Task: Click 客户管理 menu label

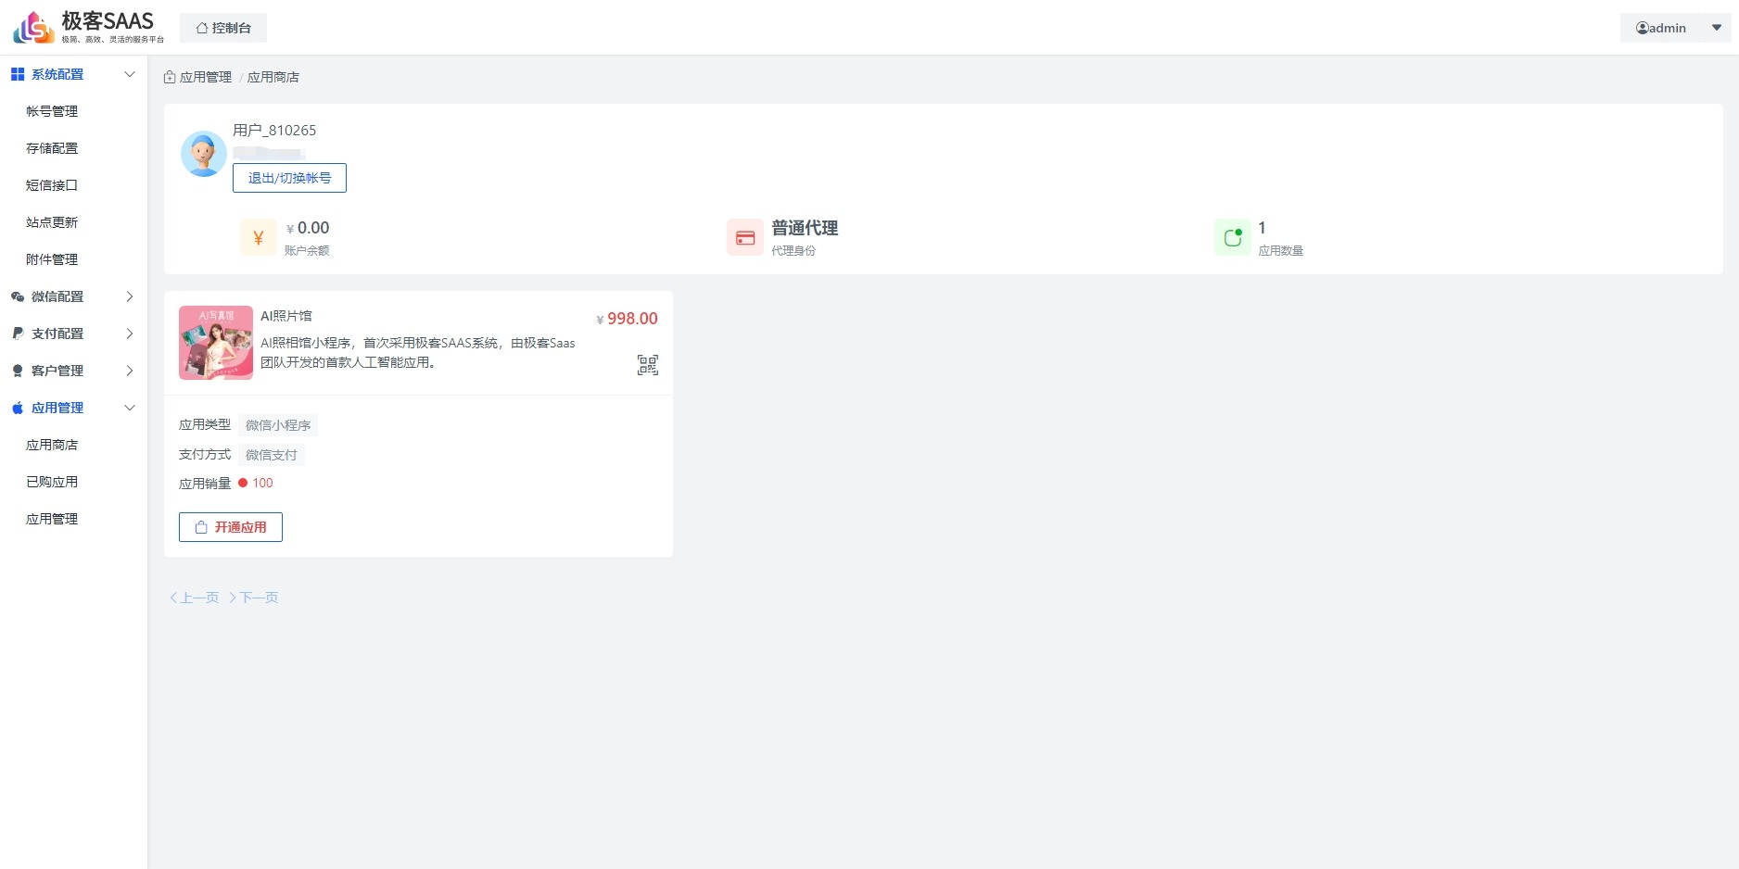Action: pos(57,371)
